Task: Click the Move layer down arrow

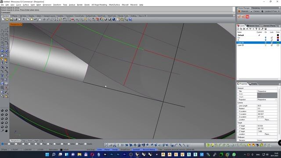Action: point(250,29)
